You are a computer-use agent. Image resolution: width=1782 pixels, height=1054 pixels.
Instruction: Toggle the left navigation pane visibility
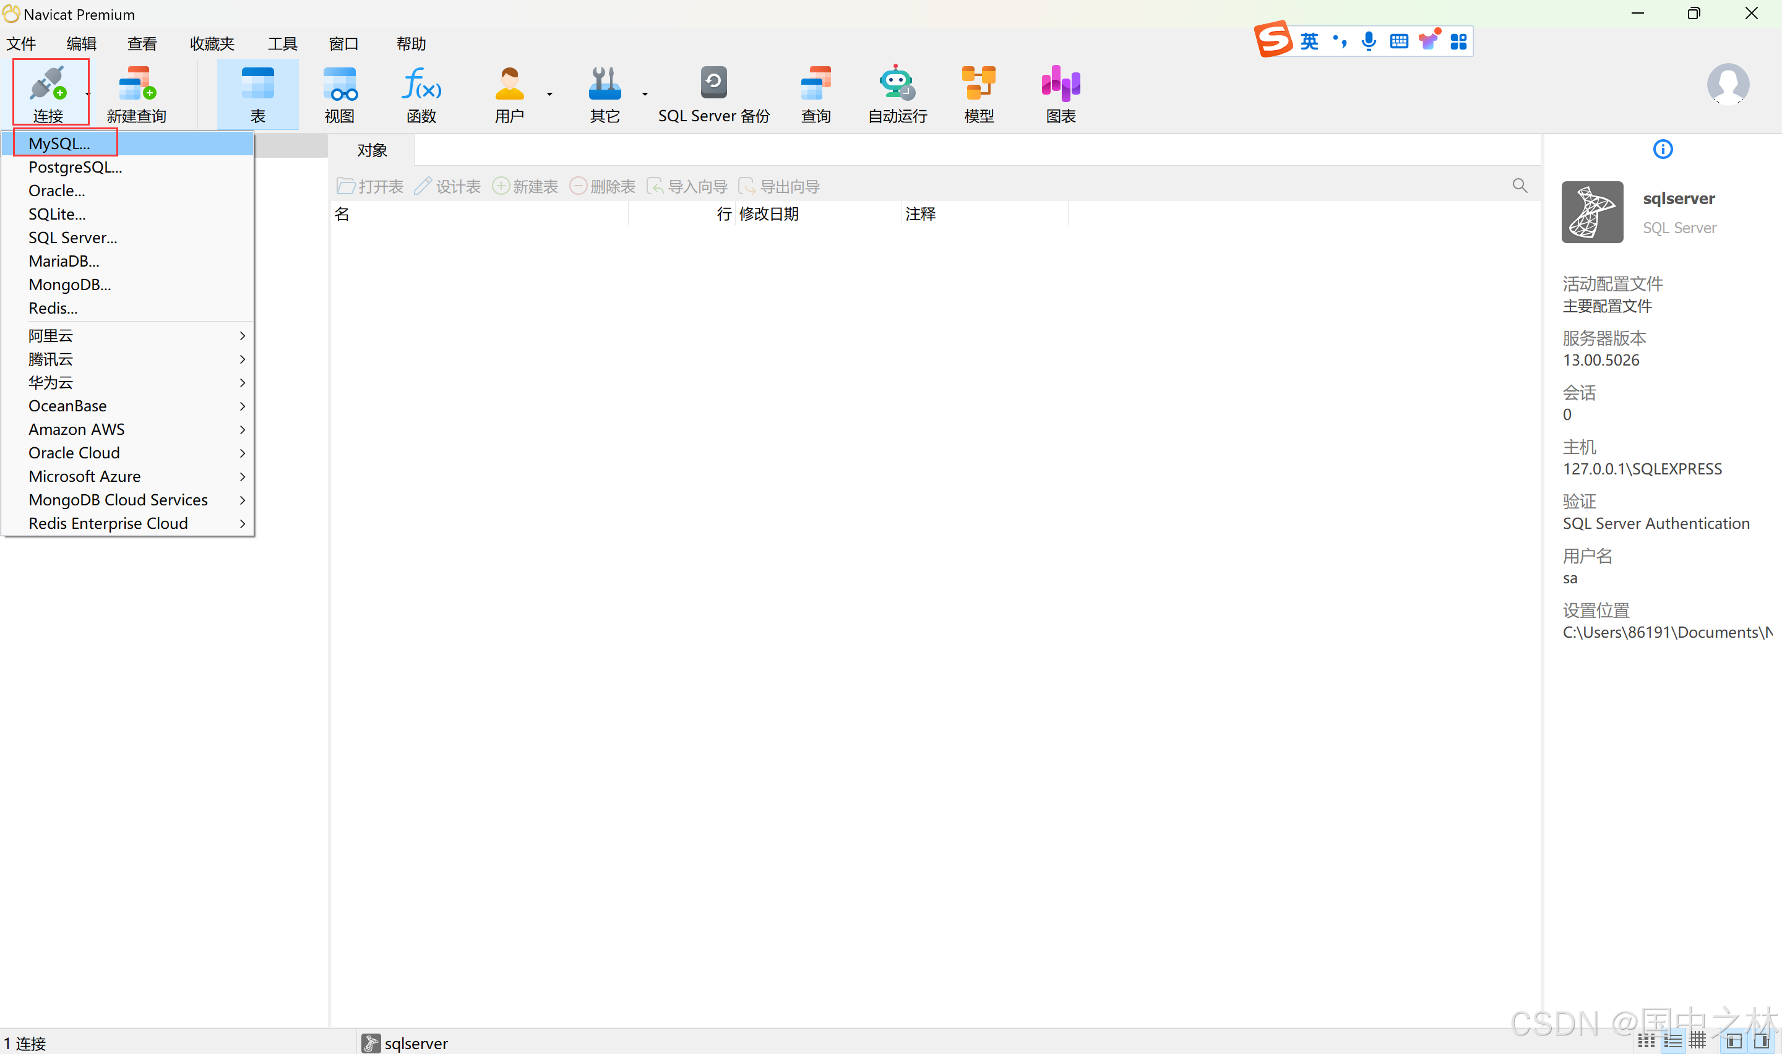1734,1041
